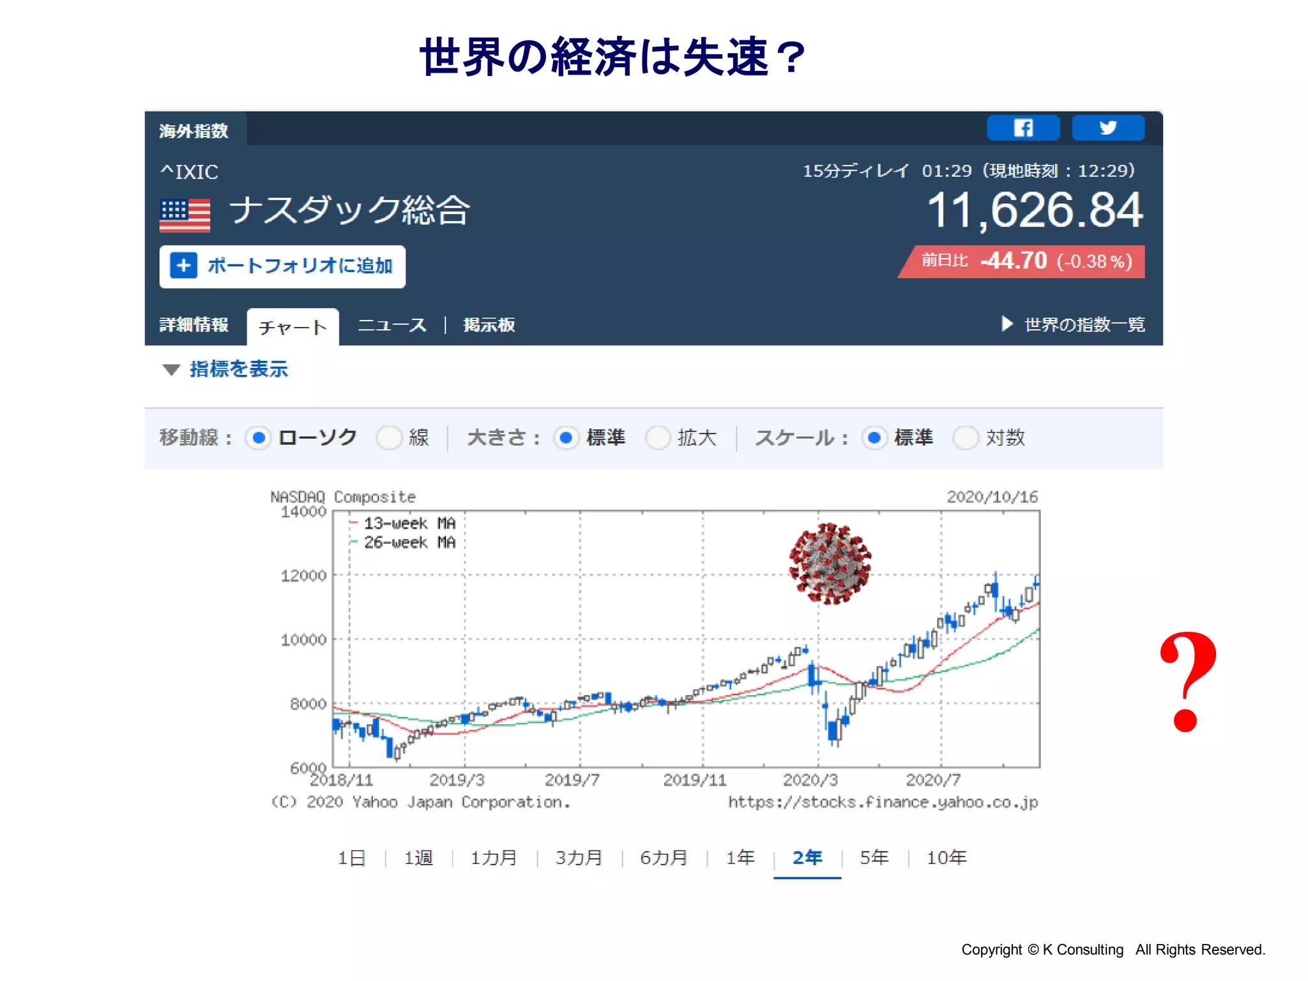1308x981 pixels.
Task: Select 線 chart type radio
Action: click(x=388, y=437)
